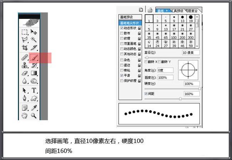Screen dimensions: 232x160
Task: Select the Crop tool
Action: tap(24, 47)
